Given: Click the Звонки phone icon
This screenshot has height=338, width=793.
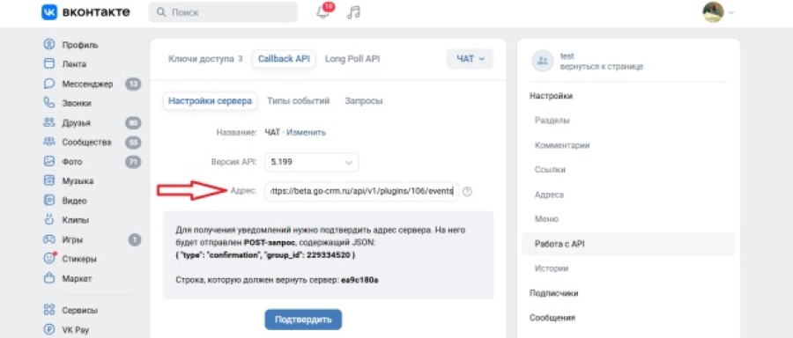Looking at the screenshot, I should click(x=49, y=103).
